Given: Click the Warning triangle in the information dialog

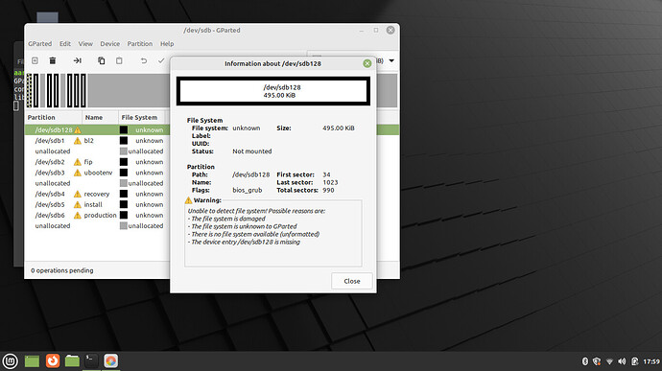Looking at the screenshot, I should (188, 200).
